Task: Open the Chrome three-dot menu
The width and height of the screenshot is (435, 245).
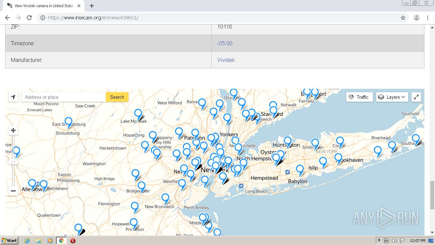Action: [428, 18]
